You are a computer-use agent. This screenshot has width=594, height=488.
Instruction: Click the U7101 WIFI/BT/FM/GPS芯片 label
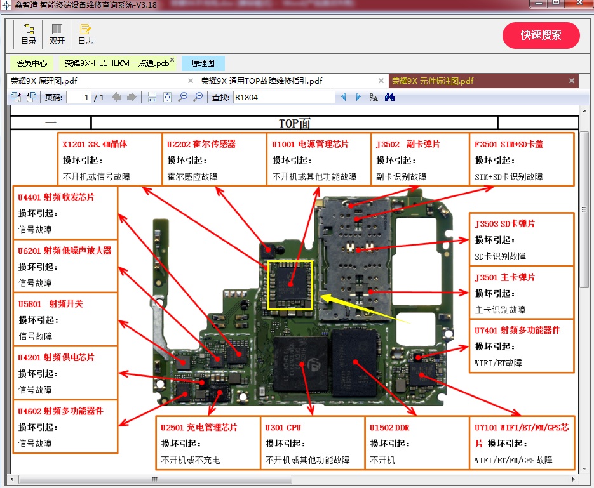click(x=522, y=435)
